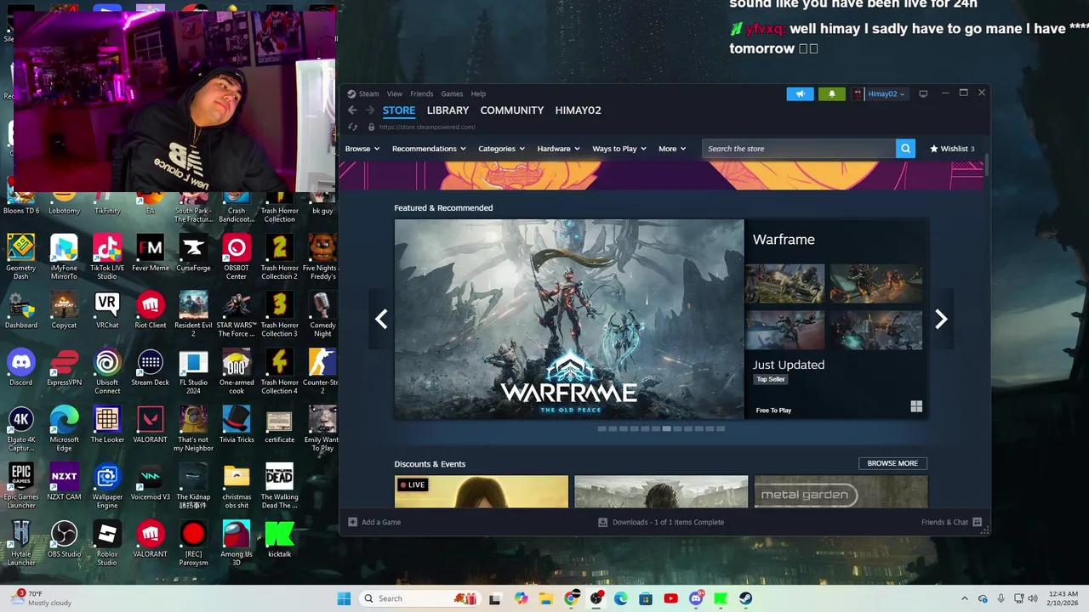Click the Steam announcements megaphone icon
The height and width of the screenshot is (612, 1089).
[800, 93]
